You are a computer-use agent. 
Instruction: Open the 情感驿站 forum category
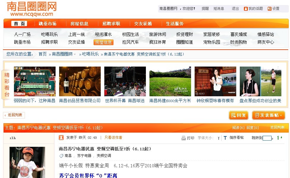pos(266,34)
